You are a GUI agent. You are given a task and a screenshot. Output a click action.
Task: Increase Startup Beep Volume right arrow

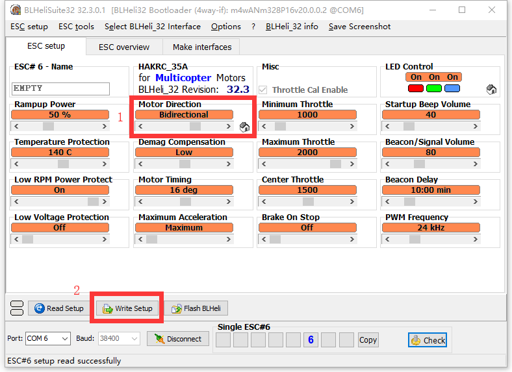476,127
